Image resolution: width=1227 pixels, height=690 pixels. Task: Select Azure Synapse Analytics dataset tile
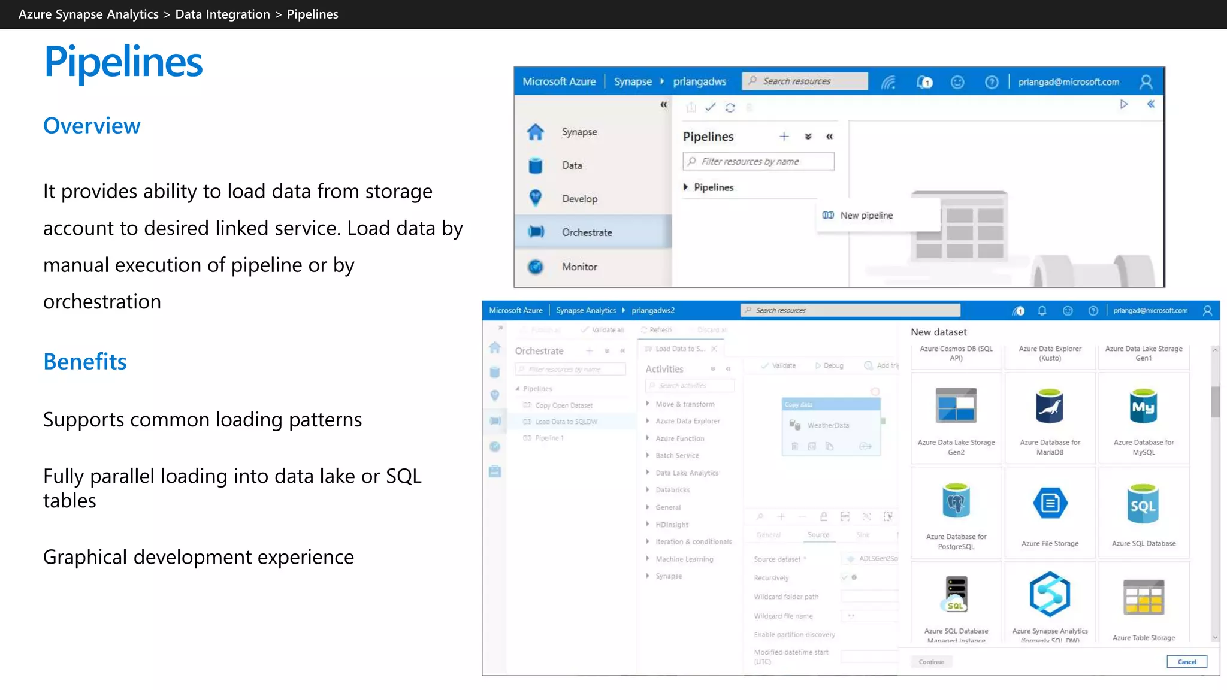pyautogui.click(x=1050, y=603)
